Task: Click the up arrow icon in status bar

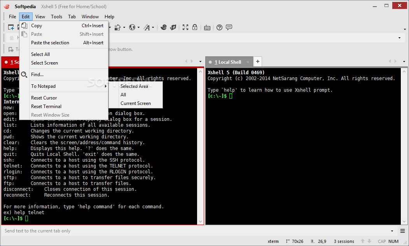Action: (363, 241)
